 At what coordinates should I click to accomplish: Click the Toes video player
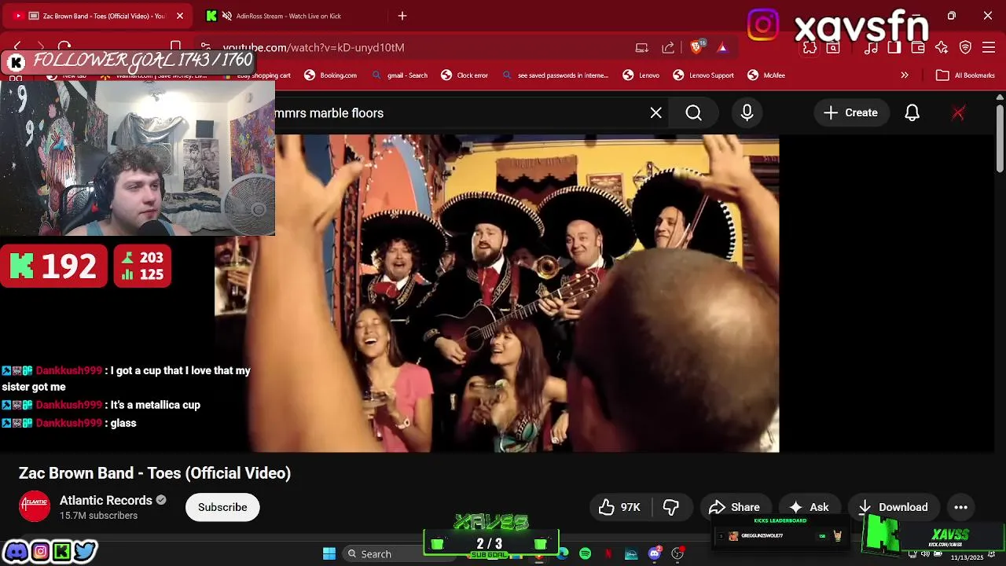tap(497, 293)
